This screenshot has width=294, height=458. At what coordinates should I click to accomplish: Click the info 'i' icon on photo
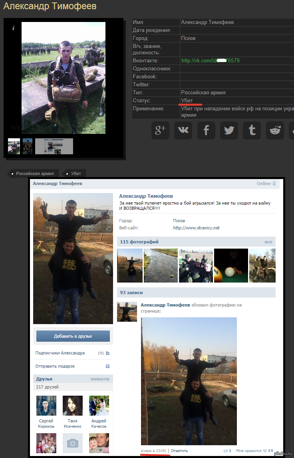click(x=13, y=28)
